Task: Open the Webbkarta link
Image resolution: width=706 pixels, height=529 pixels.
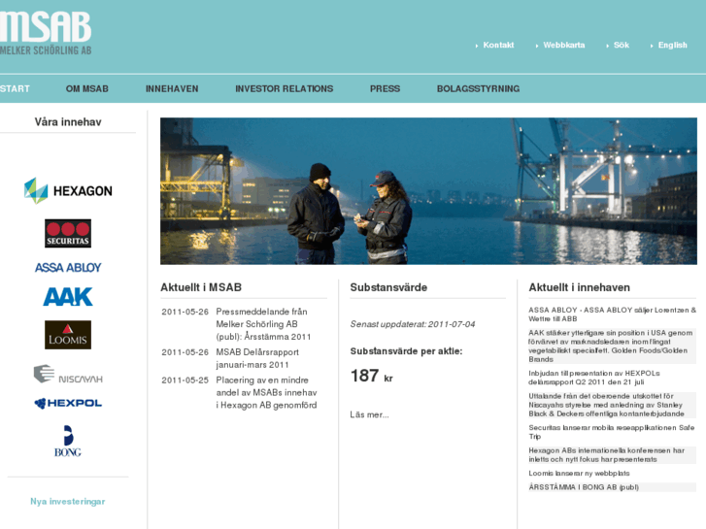Action: click(x=563, y=45)
